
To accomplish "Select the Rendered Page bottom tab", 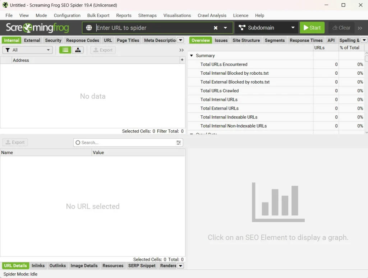I will [168, 266].
